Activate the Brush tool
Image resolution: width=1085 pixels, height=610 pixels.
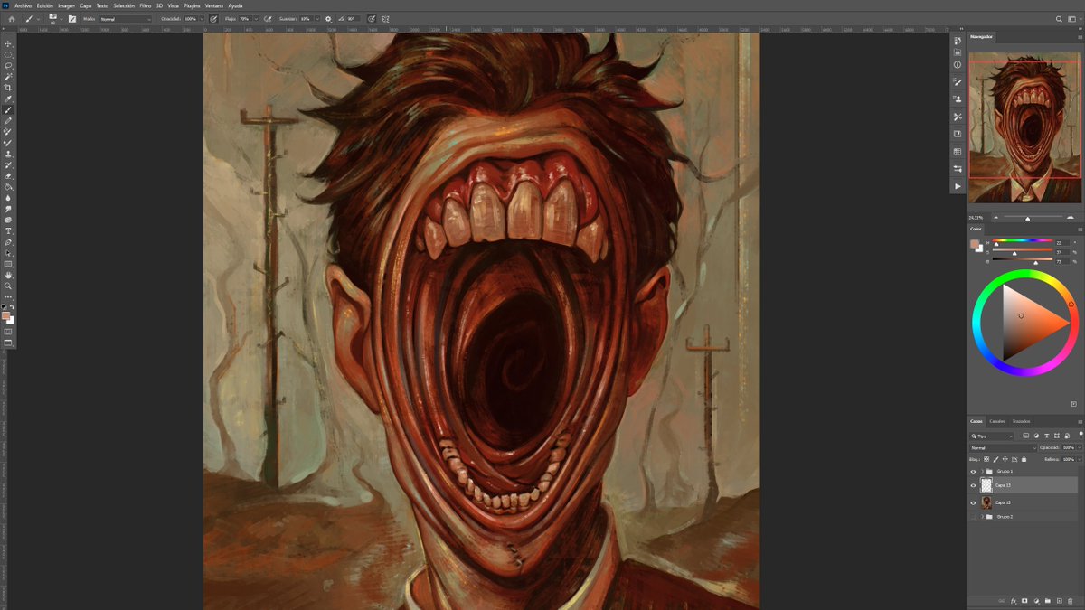coord(8,110)
